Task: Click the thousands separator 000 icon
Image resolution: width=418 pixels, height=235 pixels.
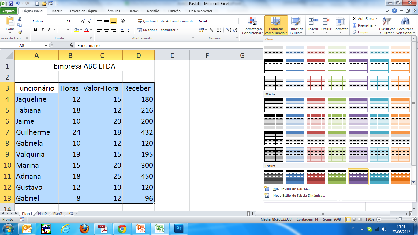Action: point(219,30)
